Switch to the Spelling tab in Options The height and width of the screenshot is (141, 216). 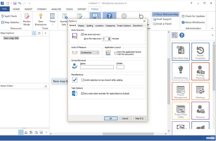click(90, 25)
